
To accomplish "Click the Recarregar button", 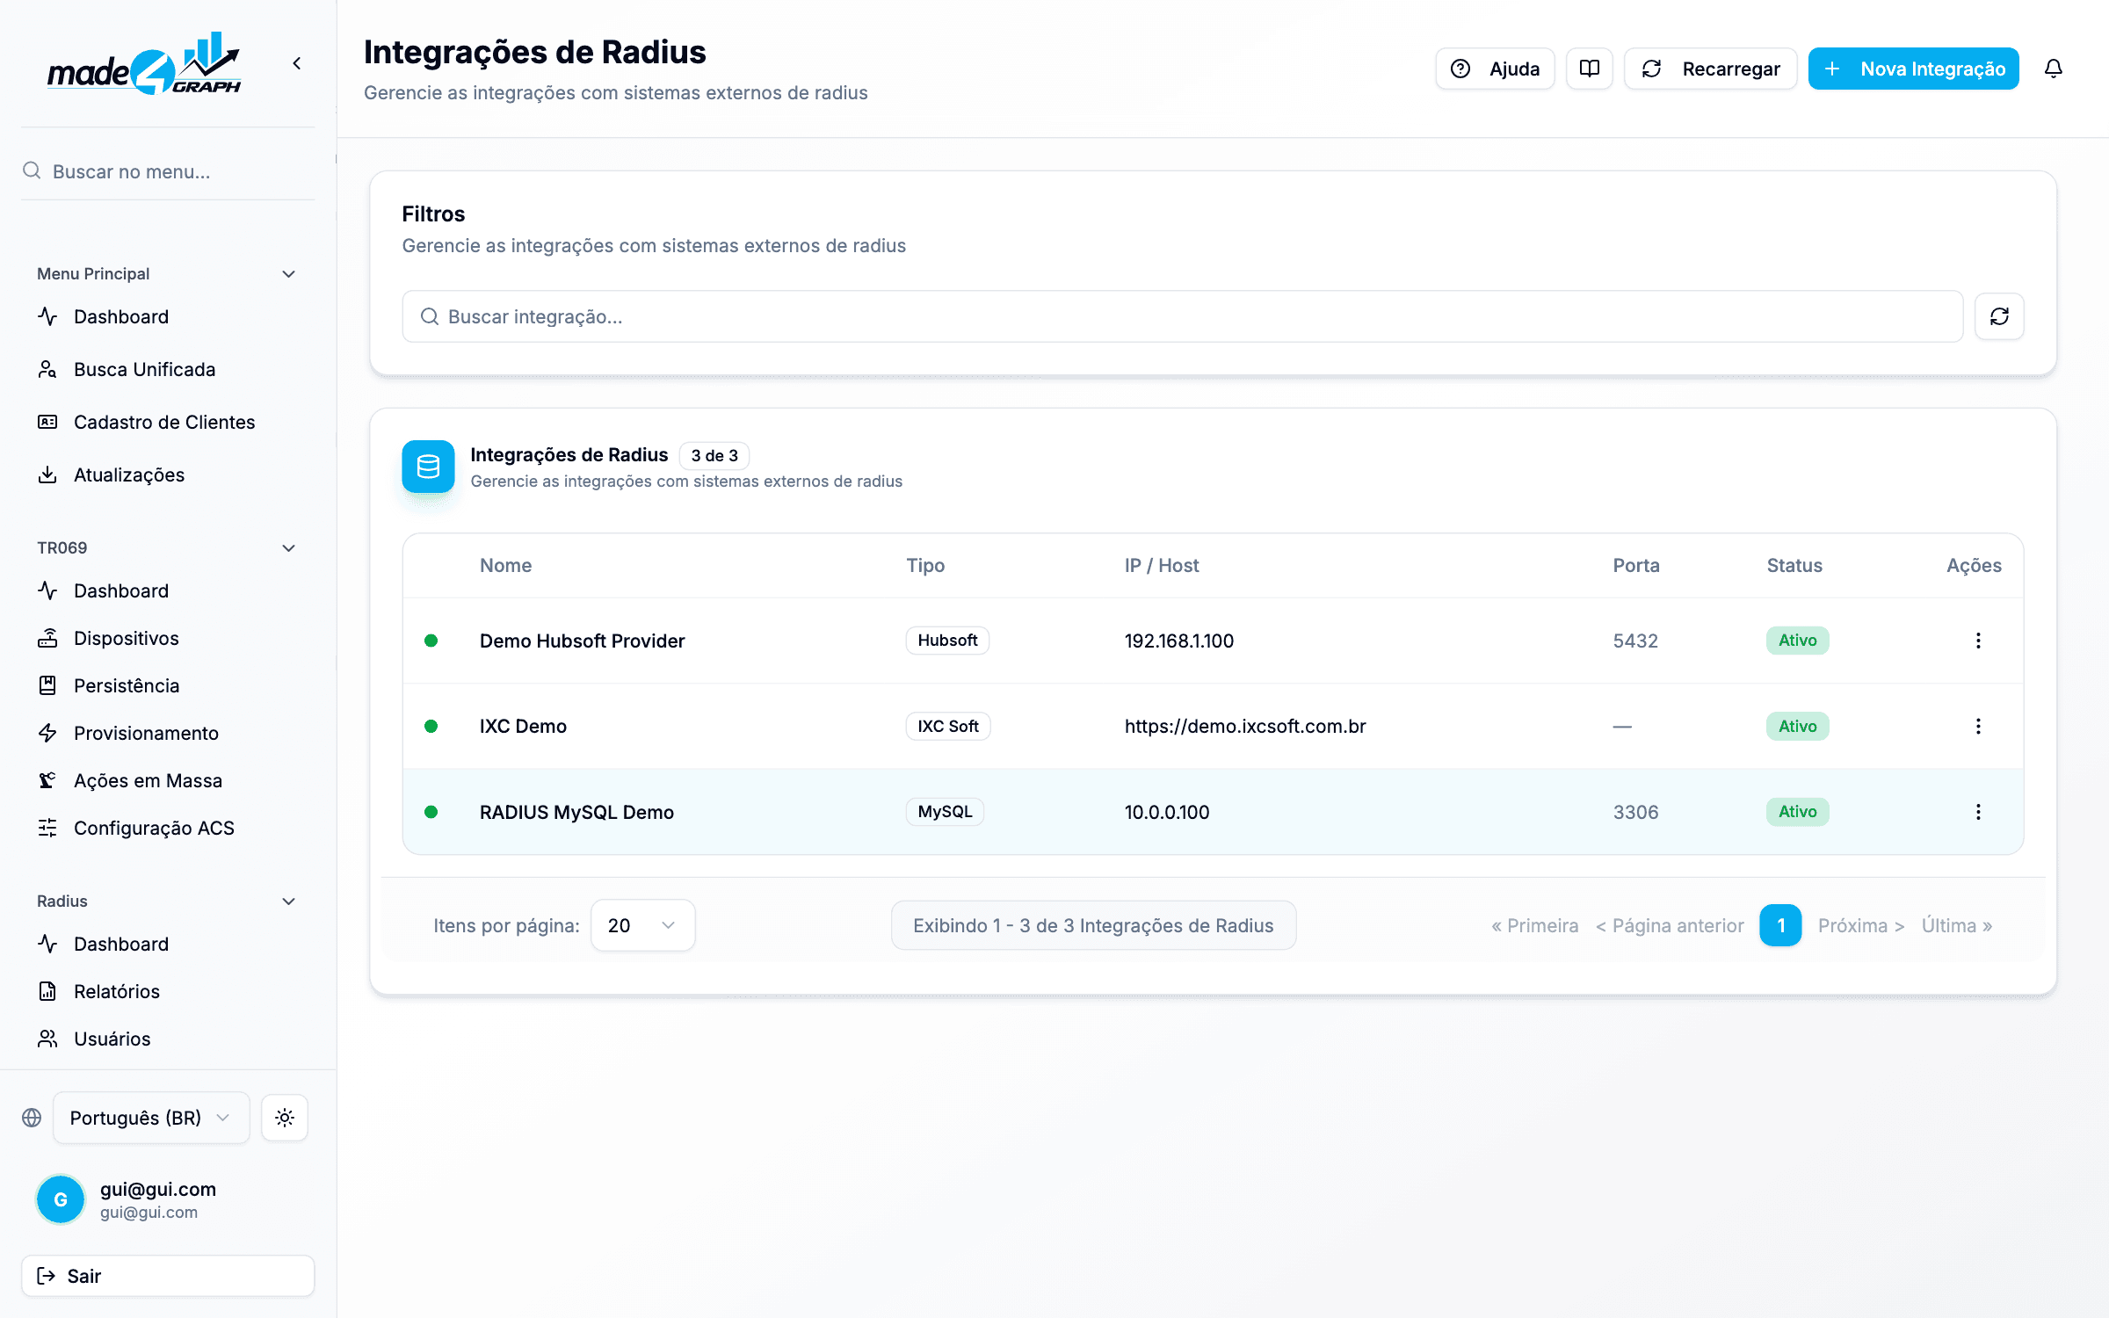I will (x=1710, y=69).
